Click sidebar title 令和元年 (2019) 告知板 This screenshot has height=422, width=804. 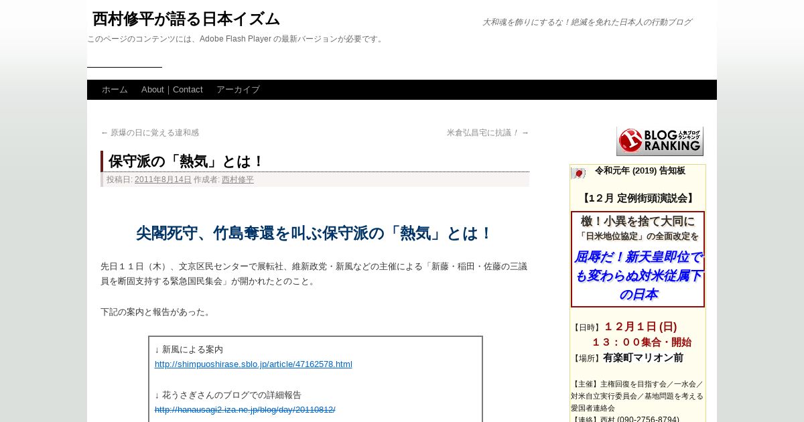click(640, 171)
